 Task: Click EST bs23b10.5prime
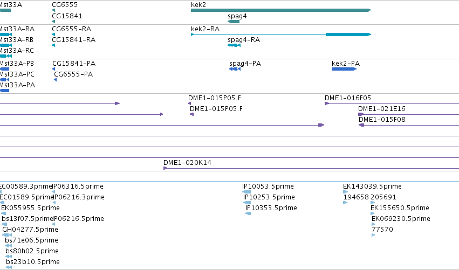pyautogui.click(x=9, y=267)
